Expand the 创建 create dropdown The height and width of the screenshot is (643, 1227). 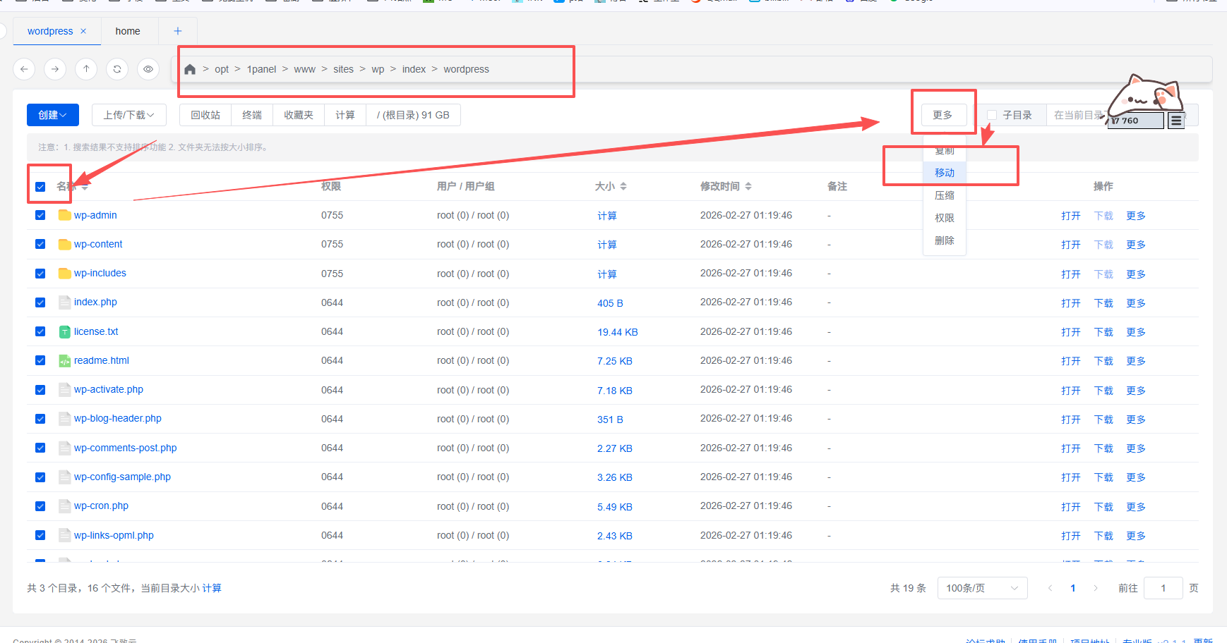point(52,115)
